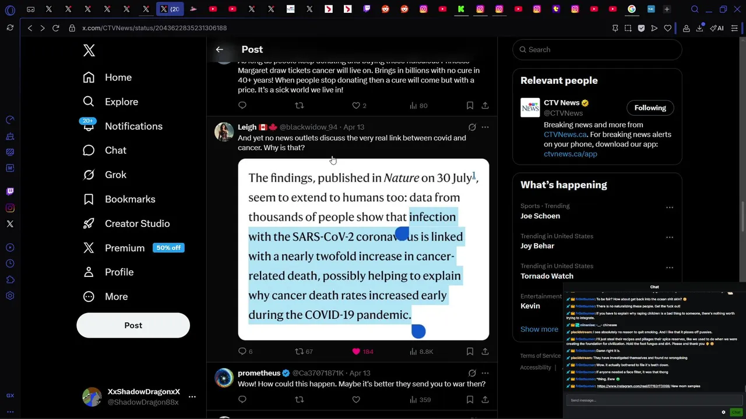746x419 pixels.
Task: Click the AI button in browser toolbar
Action: [717, 28]
